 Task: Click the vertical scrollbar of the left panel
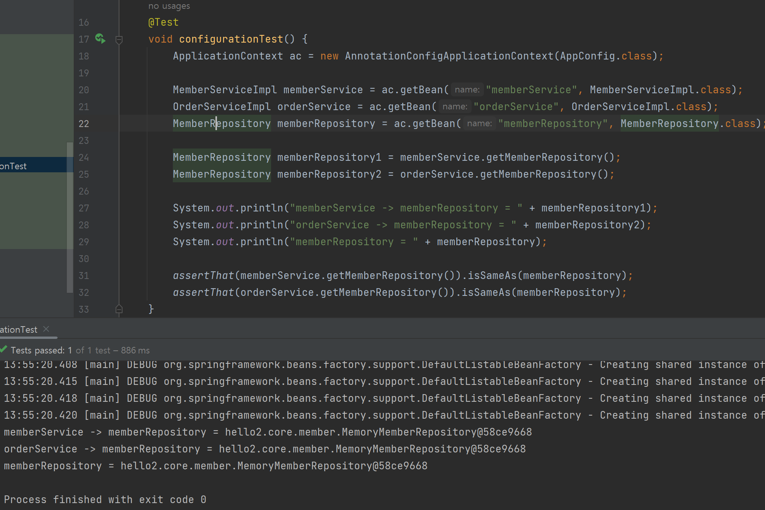tap(70, 217)
